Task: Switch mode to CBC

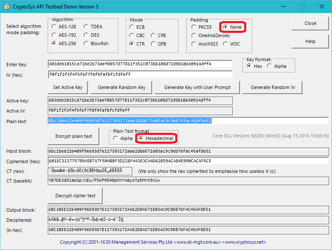Action: pyautogui.click(x=132, y=35)
